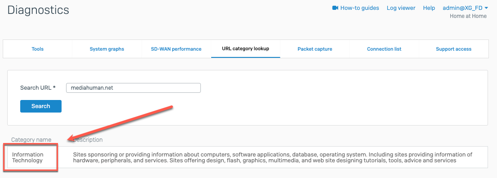The image size is (497, 178).
Task: Focus the Search URL input field
Action: click(x=133, y=88)
